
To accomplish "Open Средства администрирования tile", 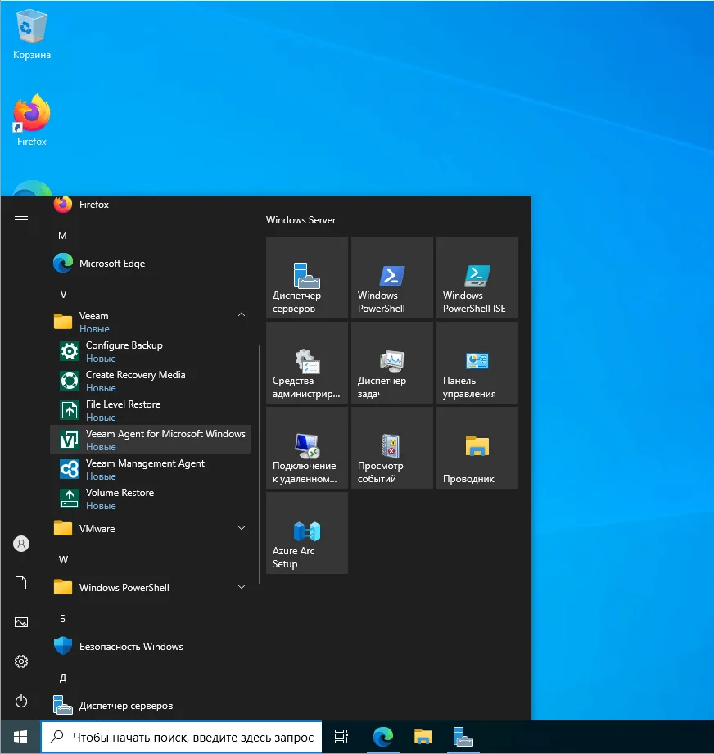I will click(x=307, y=363).
